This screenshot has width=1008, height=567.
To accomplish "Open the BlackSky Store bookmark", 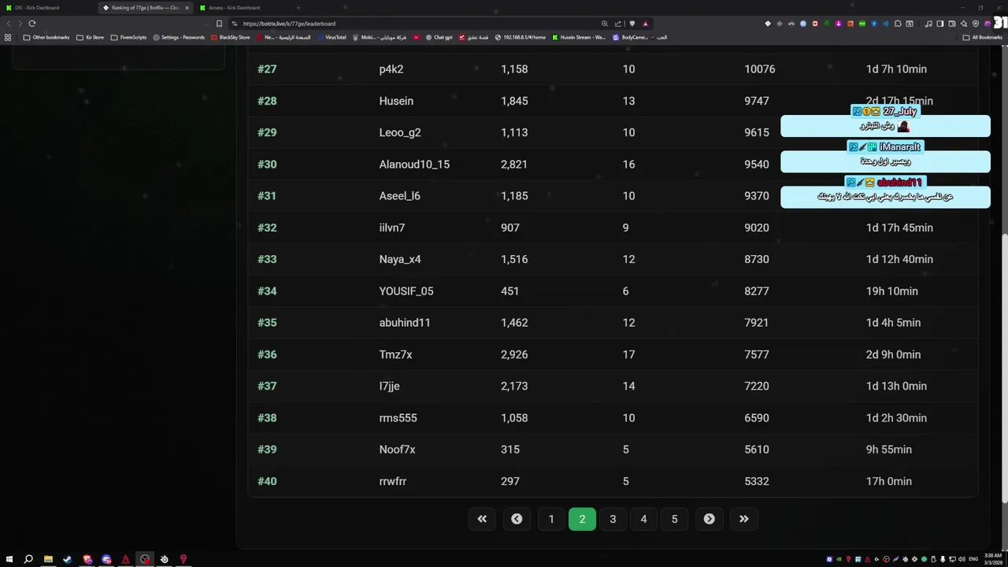I will pyautogui.click(x=230, y=37).
